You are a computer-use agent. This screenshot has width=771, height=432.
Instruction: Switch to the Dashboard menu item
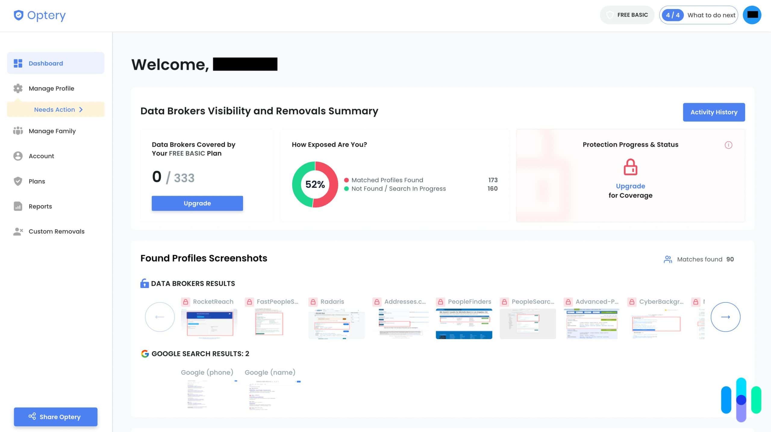point(45,63)
